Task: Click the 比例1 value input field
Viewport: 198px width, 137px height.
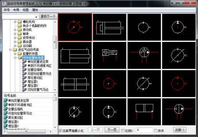Action: coord(144,130)
